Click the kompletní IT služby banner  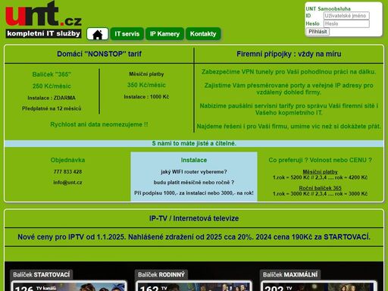point(43,33)
